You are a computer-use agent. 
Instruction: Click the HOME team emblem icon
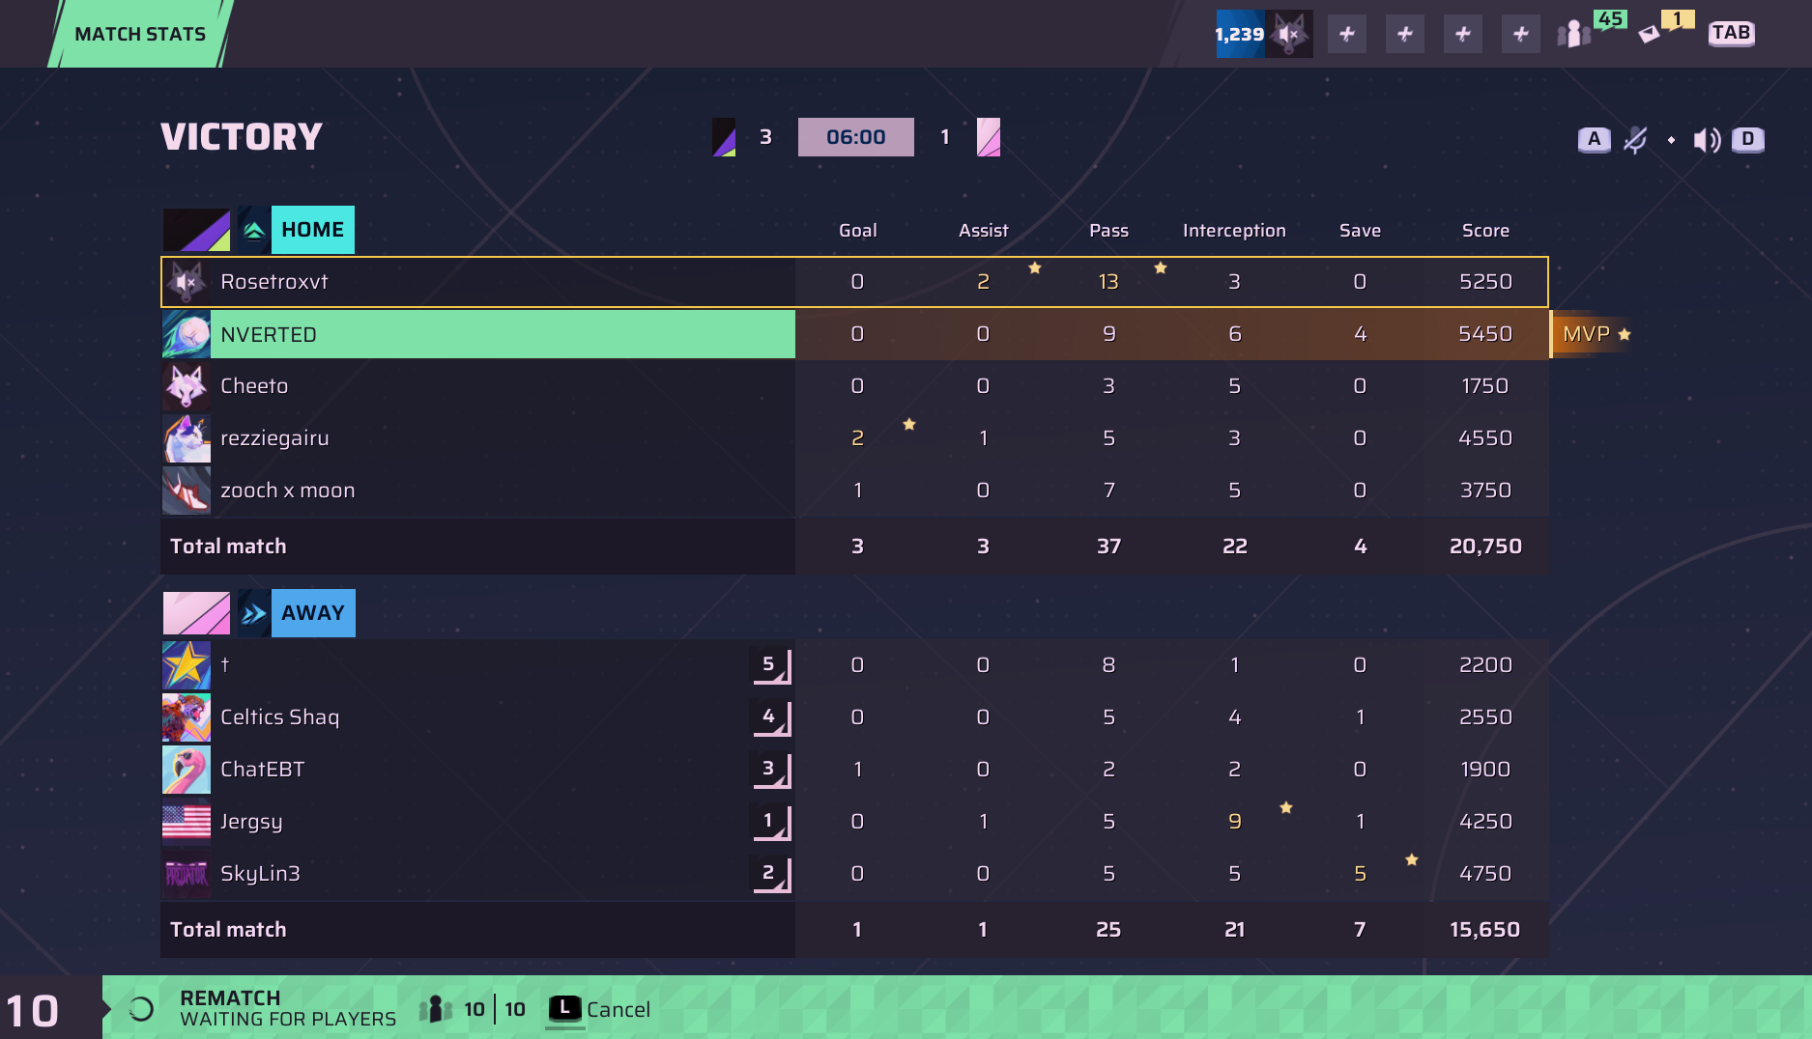click(x=254, y=230)
